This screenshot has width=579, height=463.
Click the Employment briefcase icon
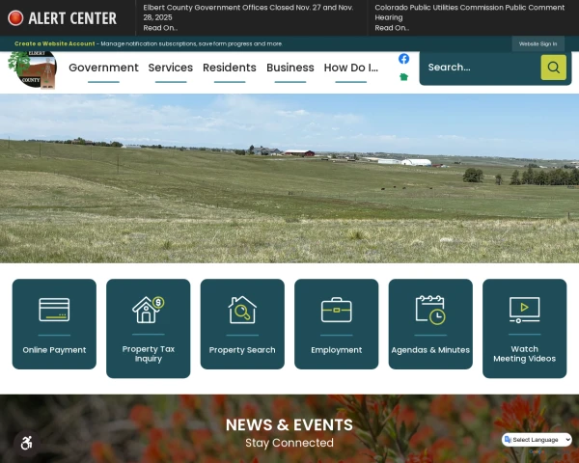pos(336,310)
